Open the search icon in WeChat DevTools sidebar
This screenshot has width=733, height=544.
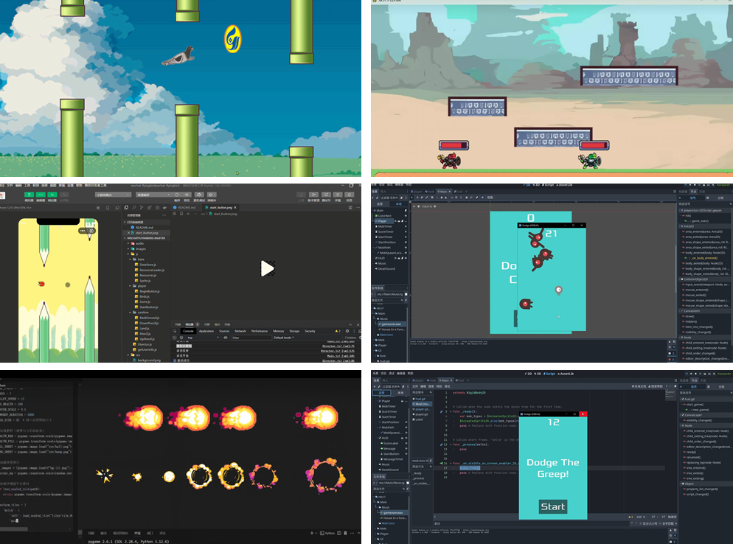[x=134, y=208]
